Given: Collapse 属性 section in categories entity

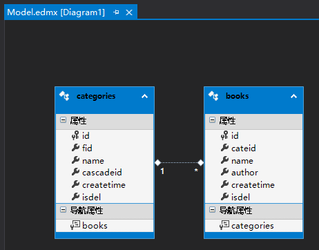Looking at the screenshot, I should point(63,120).
